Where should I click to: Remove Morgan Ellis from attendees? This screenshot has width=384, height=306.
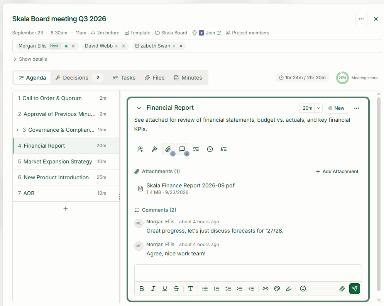pos(73,46)
